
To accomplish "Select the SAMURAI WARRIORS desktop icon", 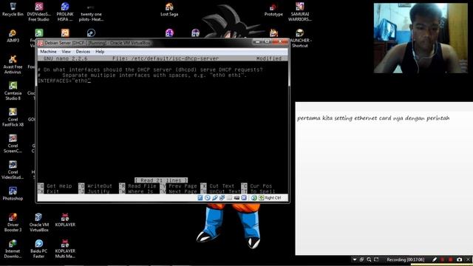I will click(x=299, y=12).
